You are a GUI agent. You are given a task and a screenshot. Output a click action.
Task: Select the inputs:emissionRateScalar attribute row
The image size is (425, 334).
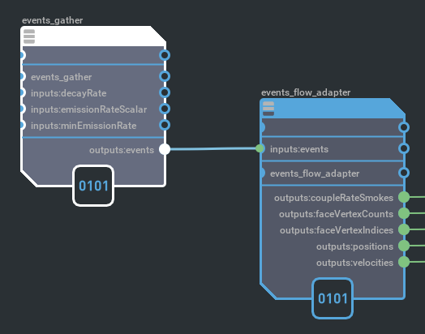coord(93,109)
